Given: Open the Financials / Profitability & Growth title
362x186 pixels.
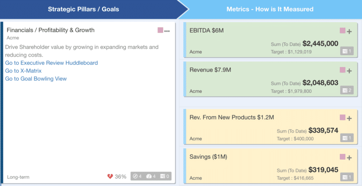Looking at the screenshot, I should [51, 30].
